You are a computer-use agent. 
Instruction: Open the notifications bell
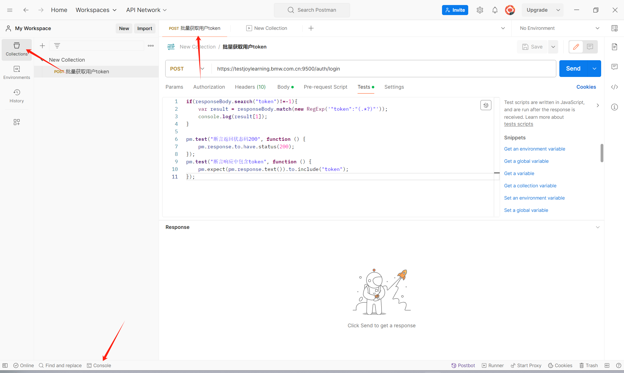coord(495,10)
